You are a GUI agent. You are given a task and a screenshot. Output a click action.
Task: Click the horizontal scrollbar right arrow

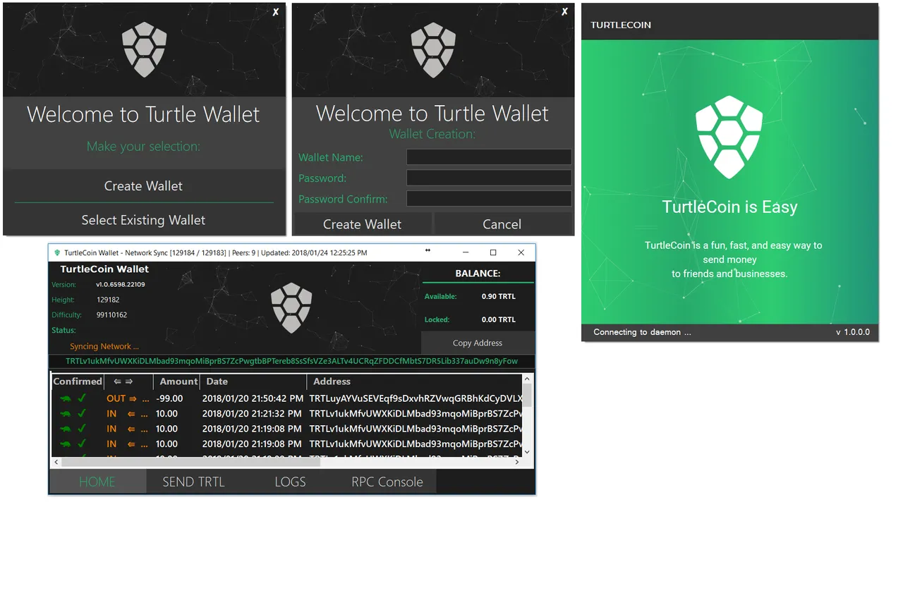click(x=517, y=462)
